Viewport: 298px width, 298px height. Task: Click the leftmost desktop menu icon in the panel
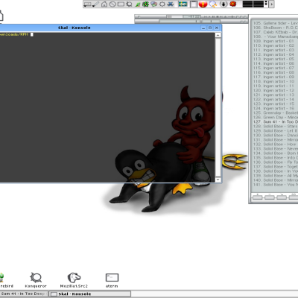click(x=87, y=4)
